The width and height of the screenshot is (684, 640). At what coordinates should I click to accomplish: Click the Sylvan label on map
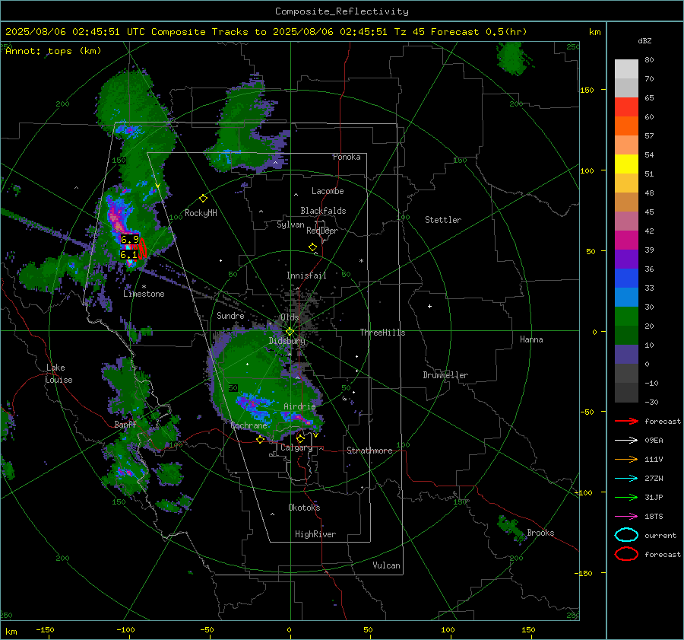[x=290, y=224]
